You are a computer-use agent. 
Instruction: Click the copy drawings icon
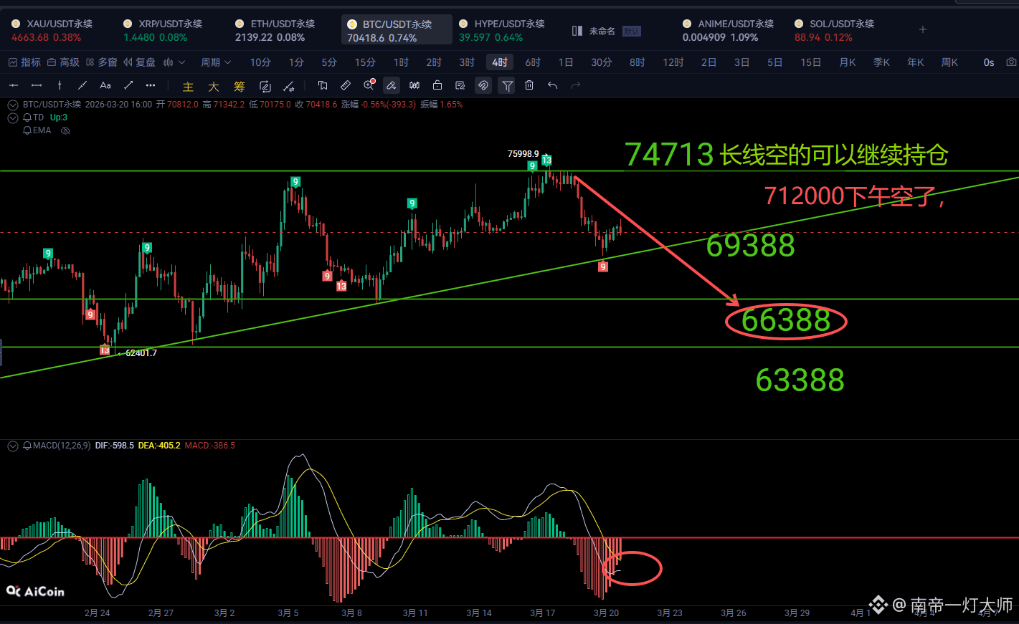(x=323, y=85)
